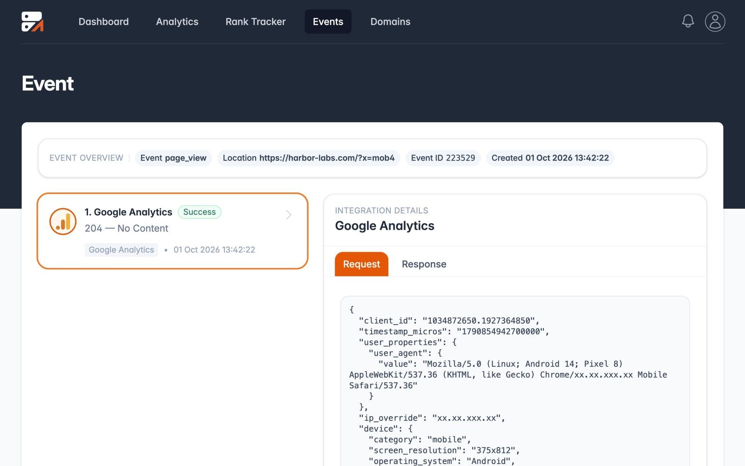745x466 pixels.
Task: Select the '1. Google Analytics' title
Action: [129, 212]
